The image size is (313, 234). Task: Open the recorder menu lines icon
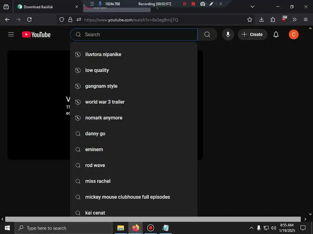(x=92, y=4)
